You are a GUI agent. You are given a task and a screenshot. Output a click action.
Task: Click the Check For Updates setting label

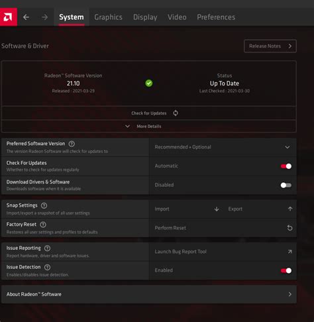26,163
